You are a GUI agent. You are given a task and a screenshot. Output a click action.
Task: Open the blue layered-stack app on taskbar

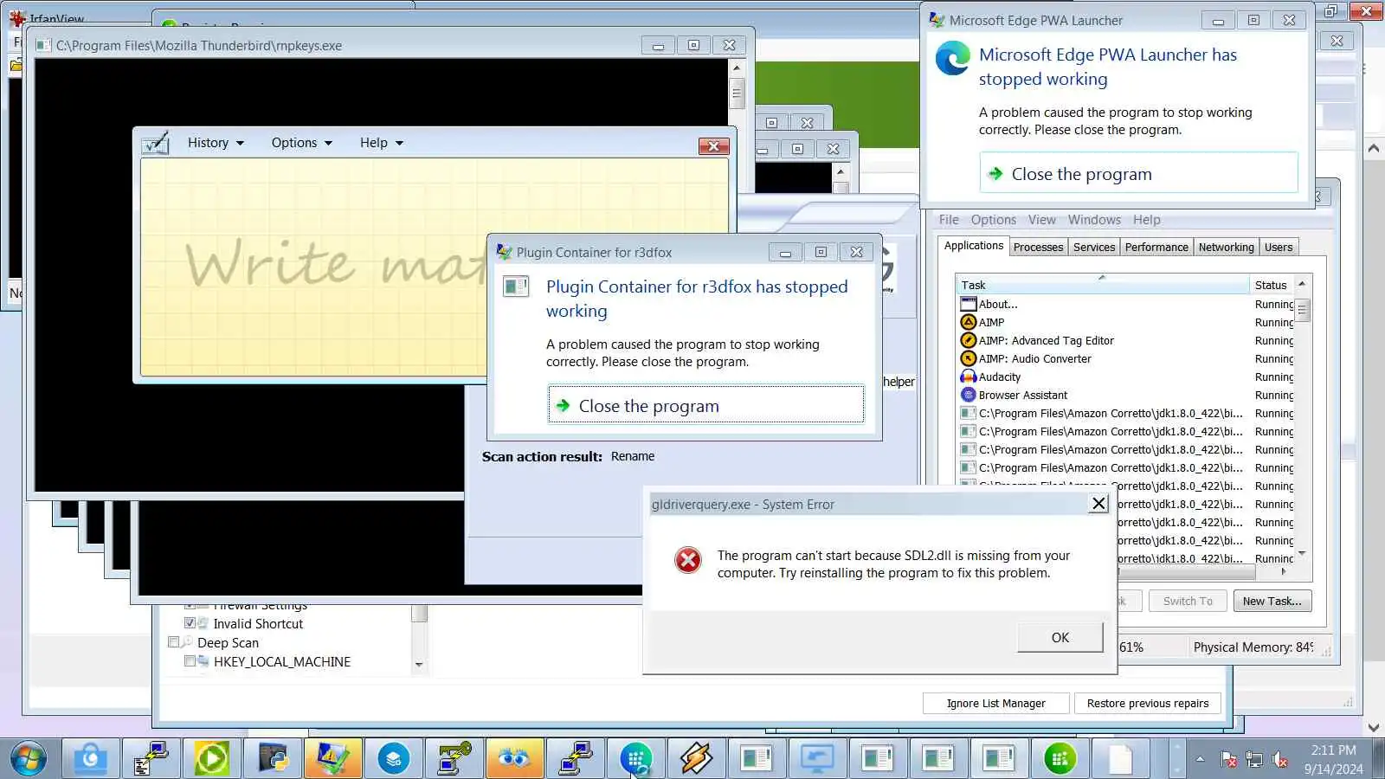(x=394, y=759)
